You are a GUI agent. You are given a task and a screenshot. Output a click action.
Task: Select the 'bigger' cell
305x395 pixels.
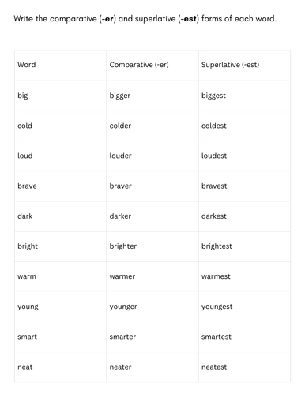[x=152, y=96]
